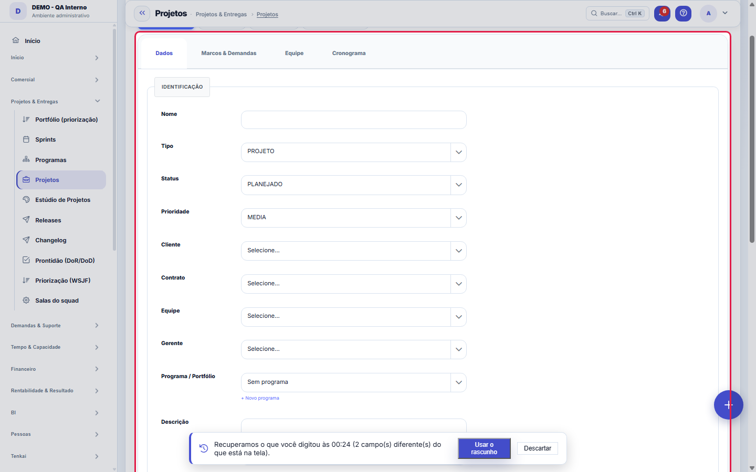Open the Equipe dropdown field

354,317
